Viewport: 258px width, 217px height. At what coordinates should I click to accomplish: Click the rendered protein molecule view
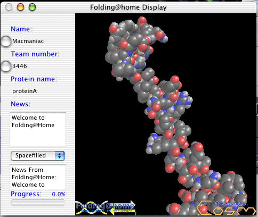click(x=166, y=114)
